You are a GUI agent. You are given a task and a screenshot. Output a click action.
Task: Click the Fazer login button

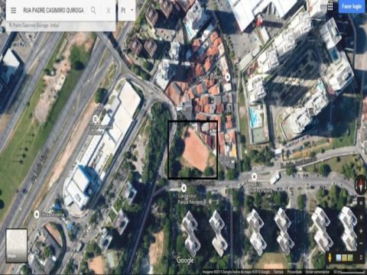tap(352, 7)
